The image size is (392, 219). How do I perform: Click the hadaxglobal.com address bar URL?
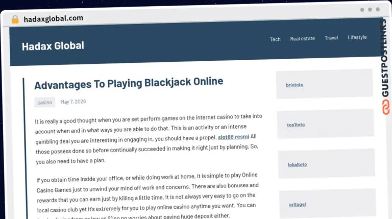[53, 18]
